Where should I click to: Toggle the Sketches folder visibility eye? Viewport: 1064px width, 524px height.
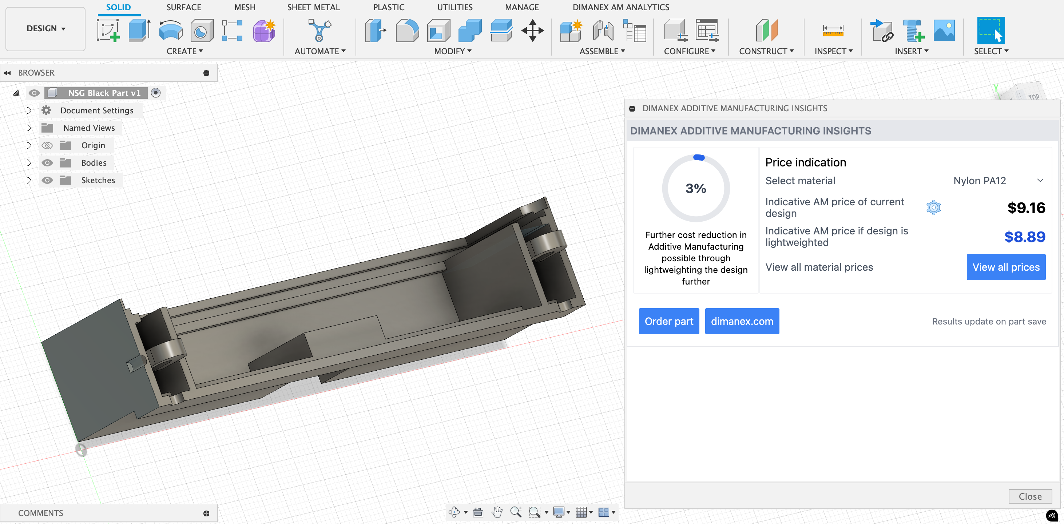(47, 180)
